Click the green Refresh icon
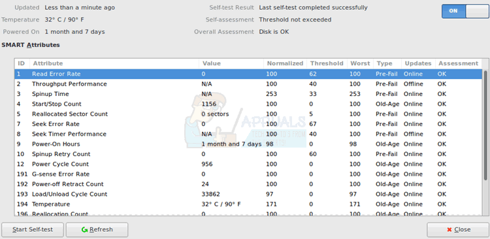 point(84,230)
